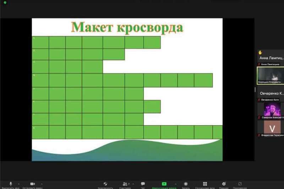Click the muted mic icon beside Владислав

pyautogui.click(x=259, y=135)
